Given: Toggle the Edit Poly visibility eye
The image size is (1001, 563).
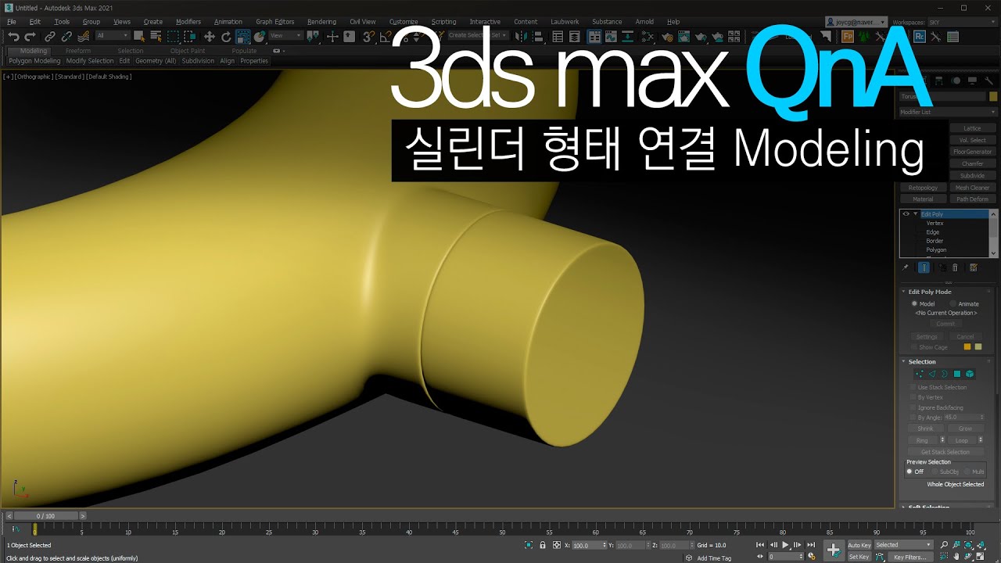Looking at the screenshot, I should pyautogui.click(x=906, y=214).
